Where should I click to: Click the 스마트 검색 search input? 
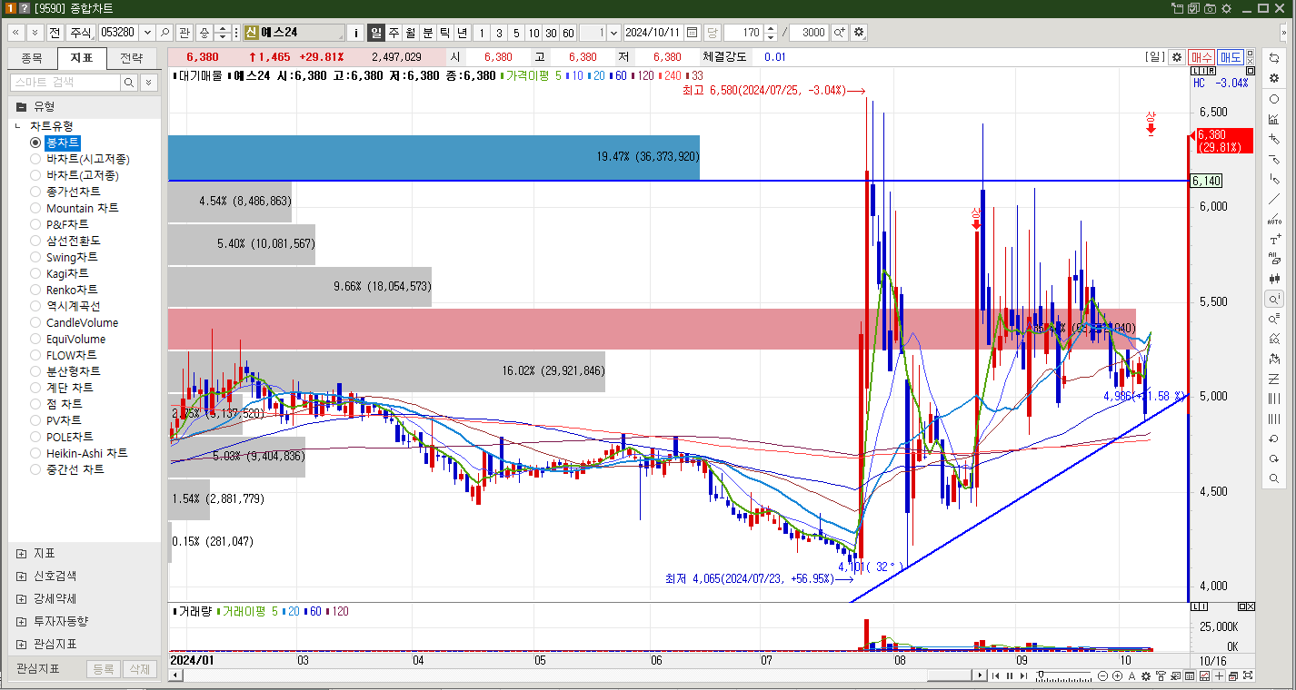click(x=65, y=83)
